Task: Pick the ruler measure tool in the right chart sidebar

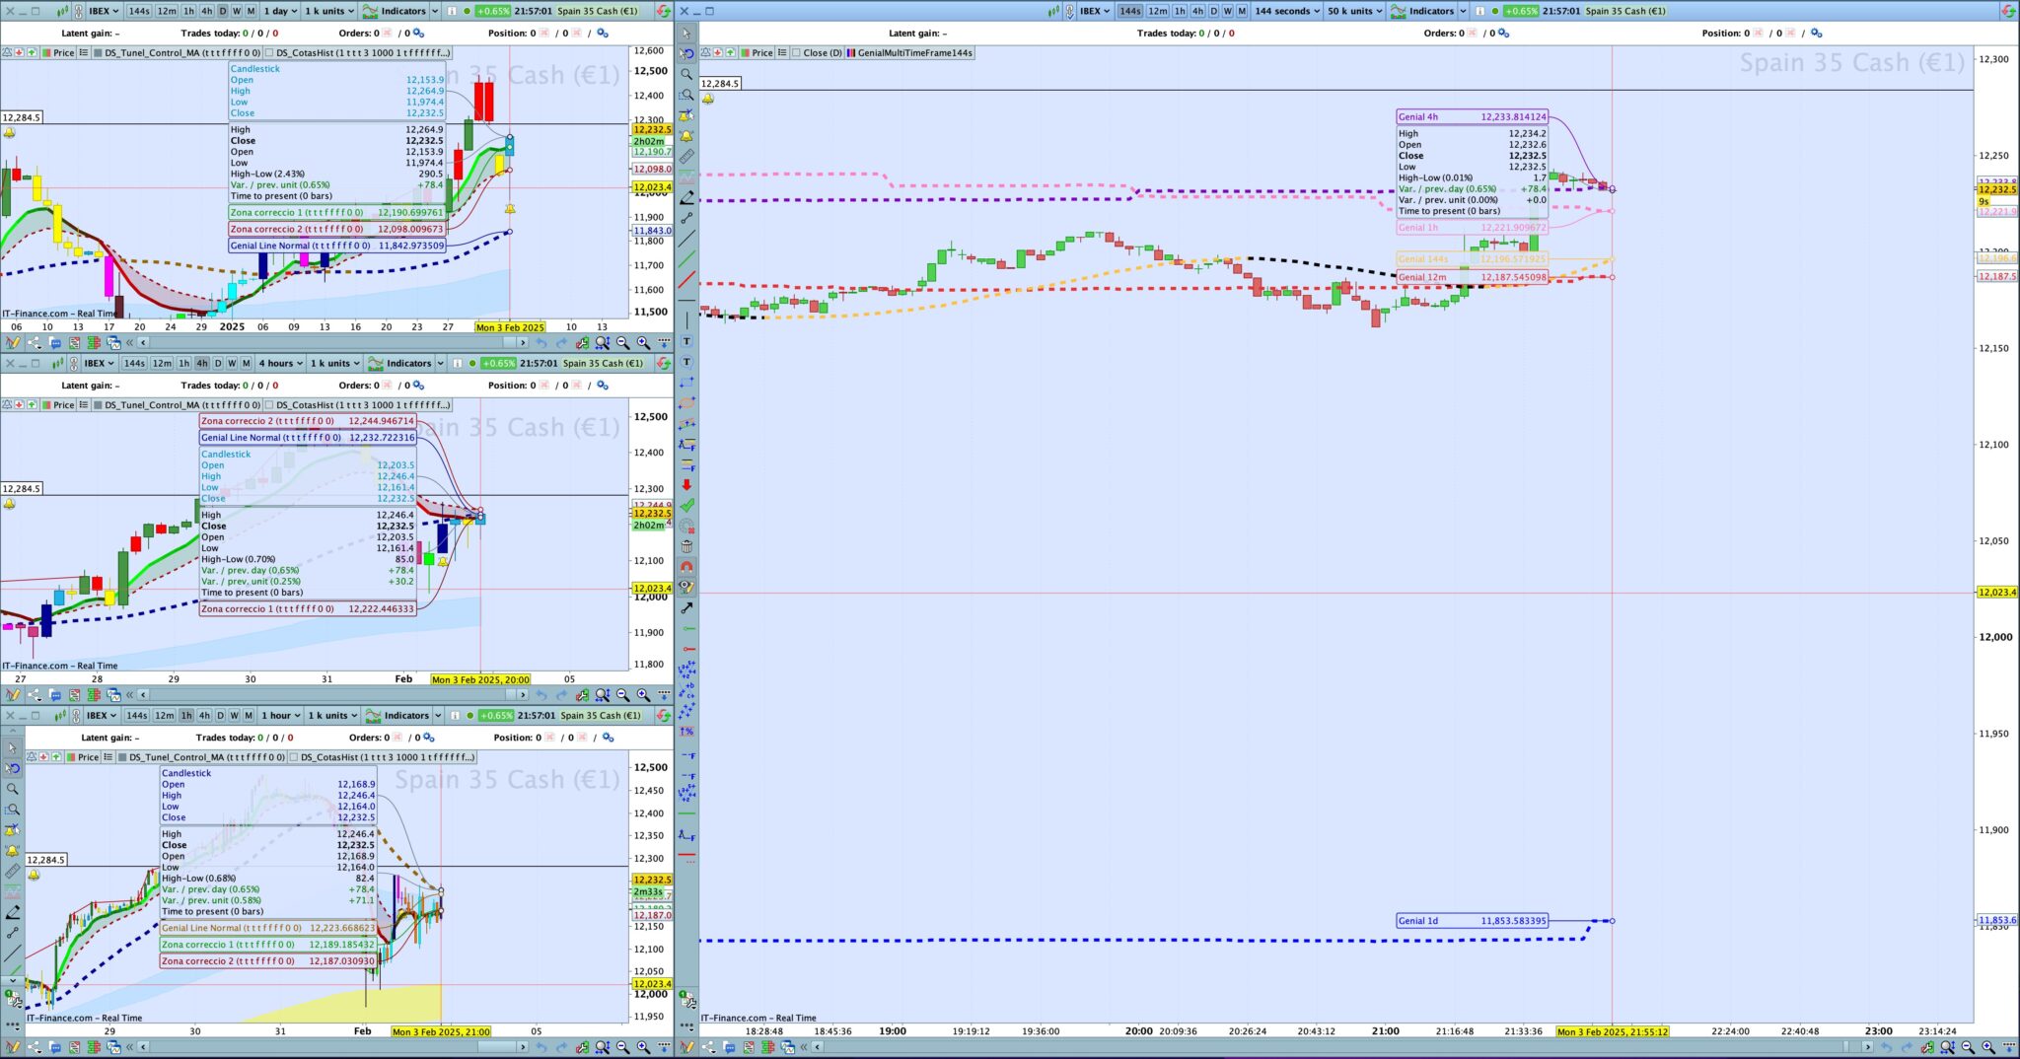Action: 686,156
